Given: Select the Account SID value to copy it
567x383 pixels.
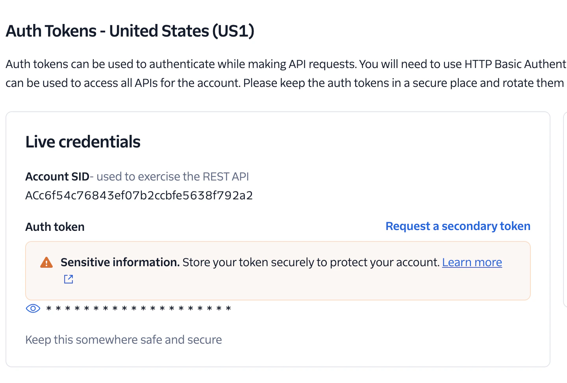Looking at the screenshot, I should click(139, 195).
